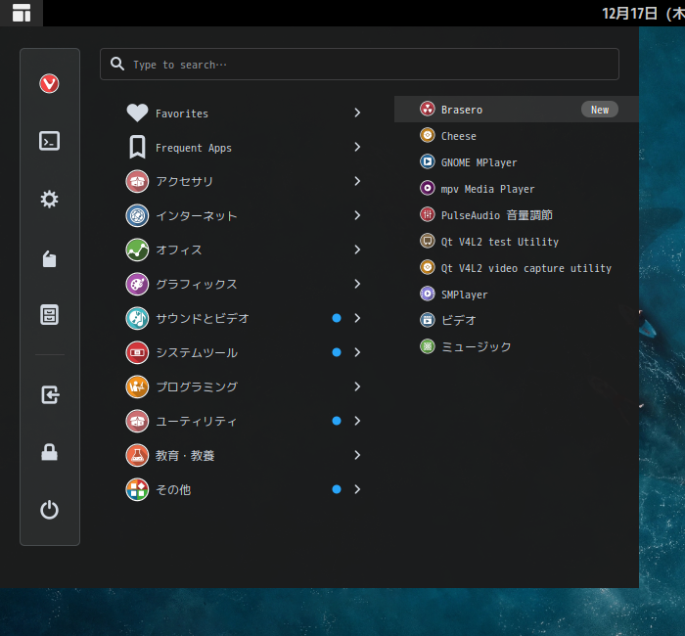Click the グラフィックス palette icon
The width and height of the screenshot is (685, 636).
click(x=137, y=284)
